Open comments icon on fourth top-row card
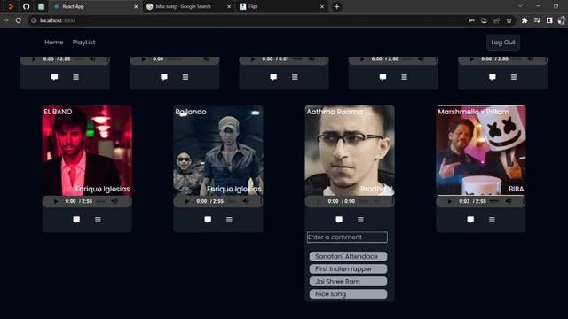Image resolution: width=568 pixels, height=319 pixels. click(383, 77)
